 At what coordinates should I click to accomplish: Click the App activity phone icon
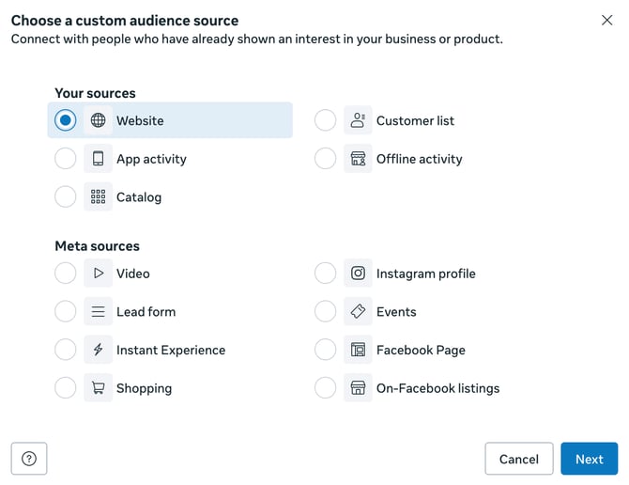tap(98, 159)
